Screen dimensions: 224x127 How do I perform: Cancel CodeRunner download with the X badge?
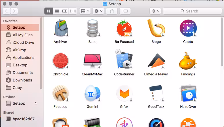(118, 52)
